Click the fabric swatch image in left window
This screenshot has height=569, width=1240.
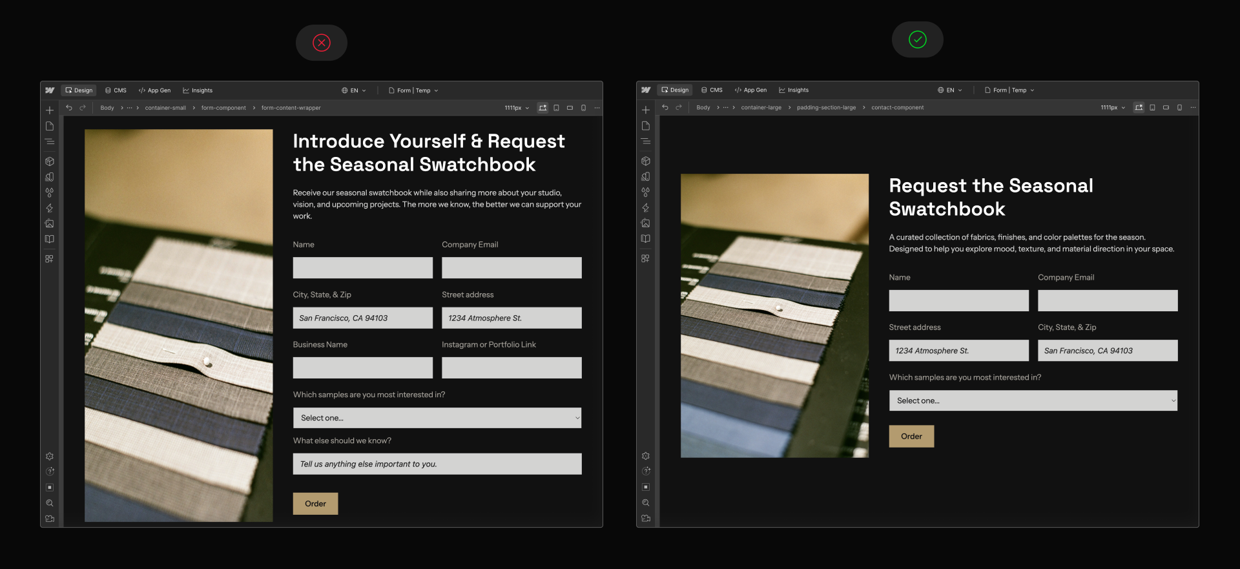click(179, 326)
